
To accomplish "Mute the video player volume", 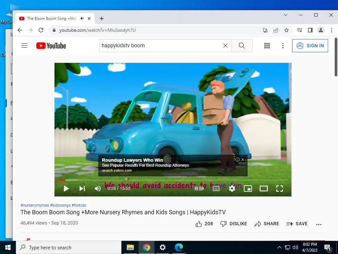I will pos(98,189).
